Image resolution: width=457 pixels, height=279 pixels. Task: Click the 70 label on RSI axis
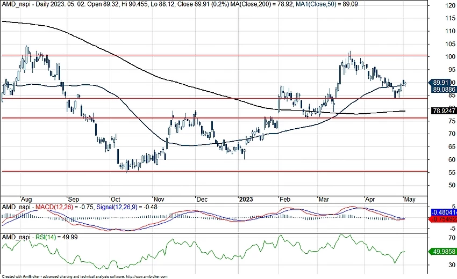coord(452,238)
